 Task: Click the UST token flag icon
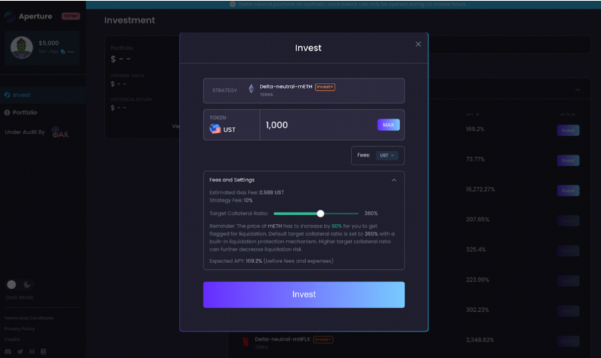(x=215, y=129)
